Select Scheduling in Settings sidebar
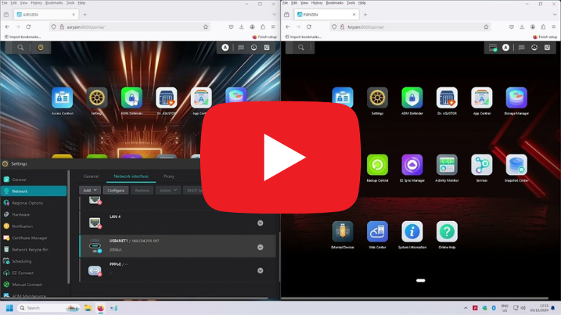This screenshot has height=315, width=561. (33, 261)
